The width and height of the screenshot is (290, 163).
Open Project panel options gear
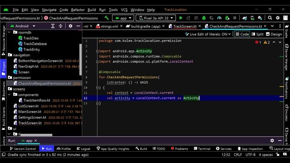[71, 26]
